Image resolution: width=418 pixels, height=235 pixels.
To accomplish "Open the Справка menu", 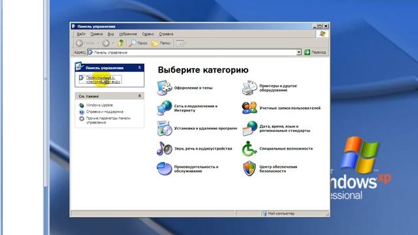I will click(166, 34).
